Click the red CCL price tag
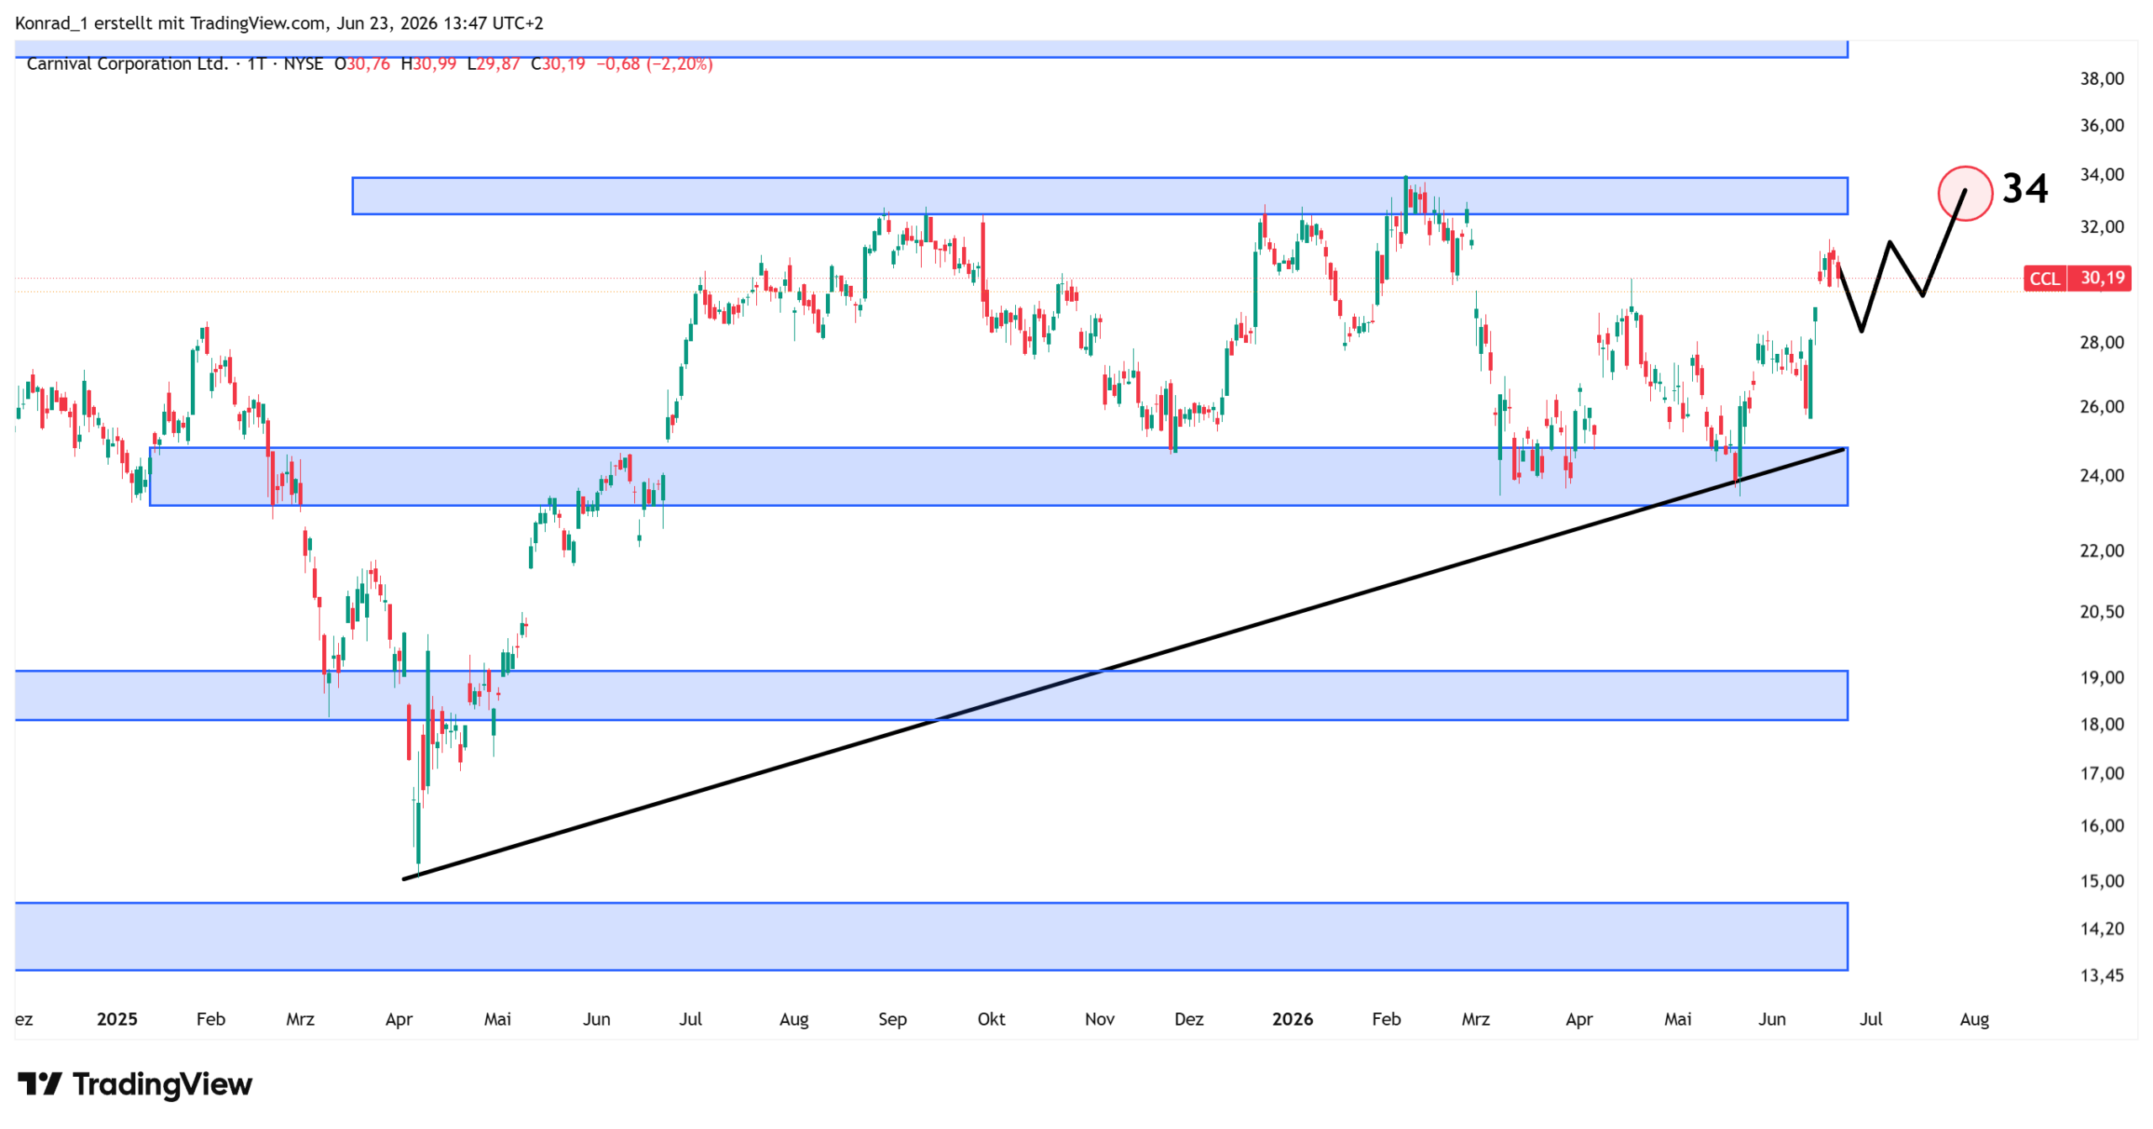Screen dimensions: 2153x1129 pos(2076,278)
